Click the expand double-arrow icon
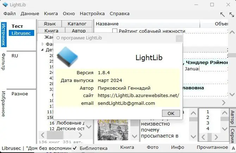Screen dimensions: 236x153 point(232,14)
